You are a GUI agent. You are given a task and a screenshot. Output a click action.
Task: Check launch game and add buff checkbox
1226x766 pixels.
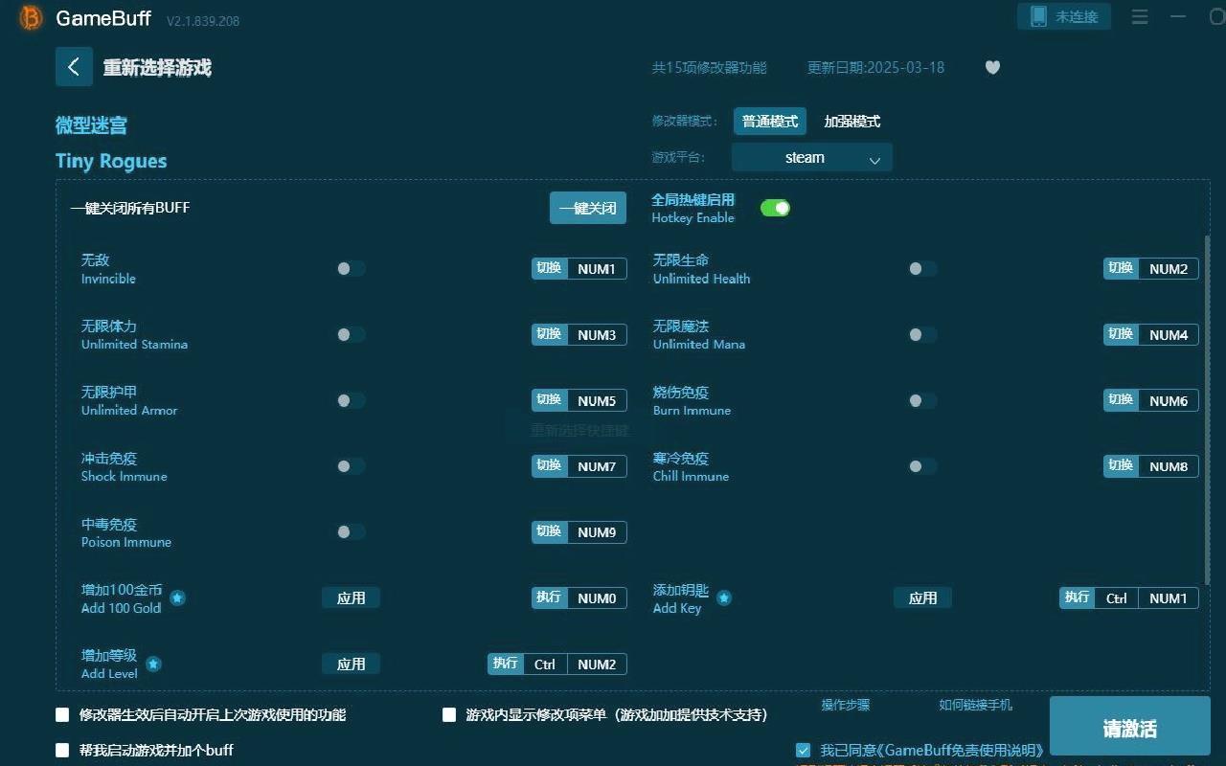[x=63, y=750]
